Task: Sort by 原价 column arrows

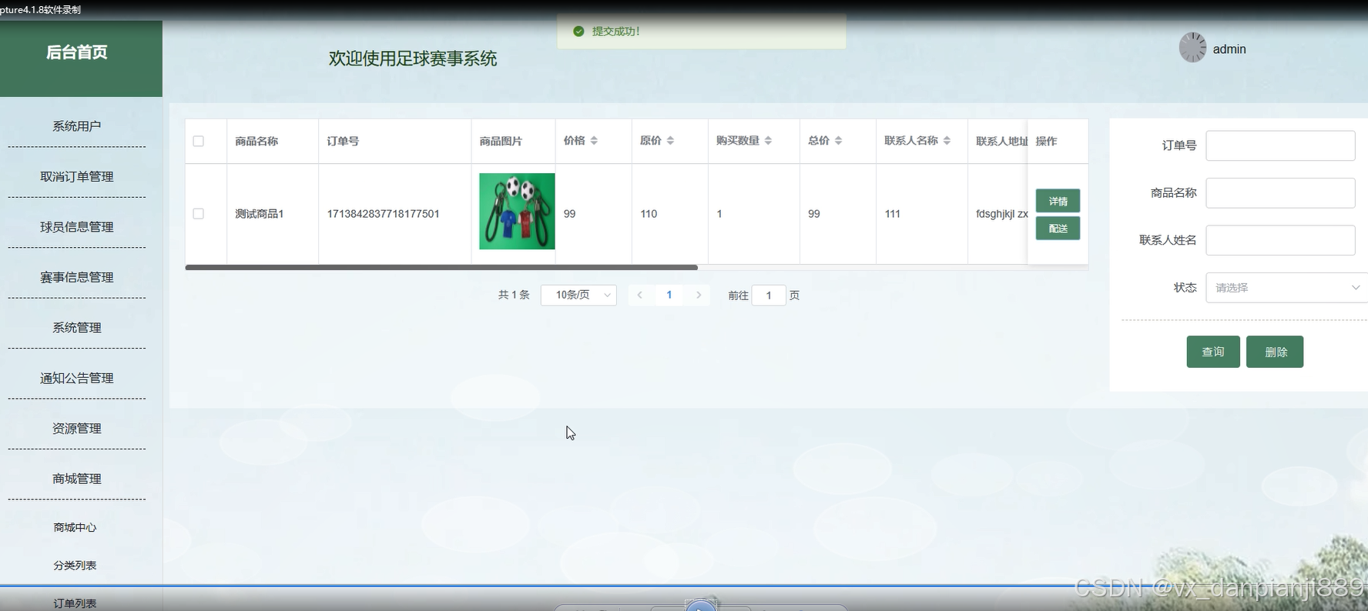Action: (x=670, y=141)
